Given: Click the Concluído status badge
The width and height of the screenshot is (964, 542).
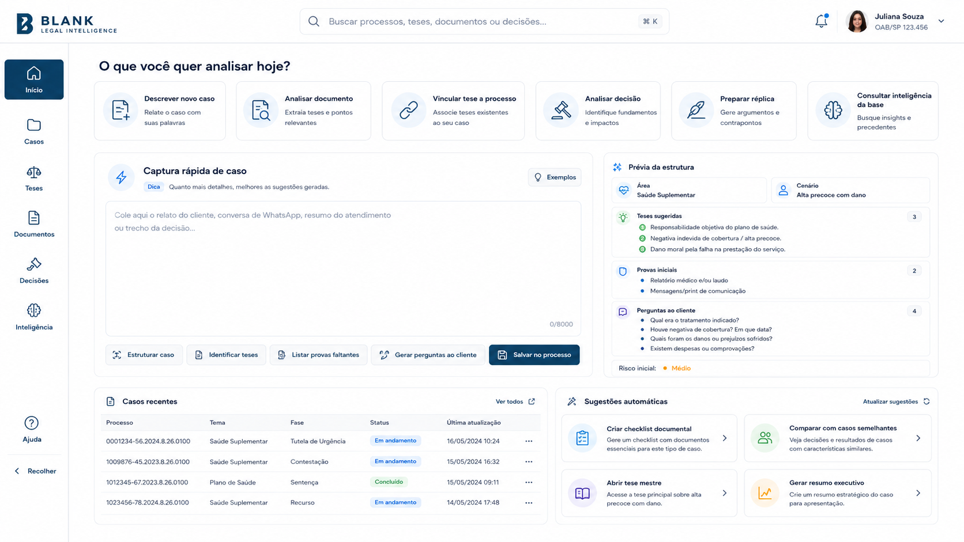Looking at the screenshot, I should click(x=389, y=482).
